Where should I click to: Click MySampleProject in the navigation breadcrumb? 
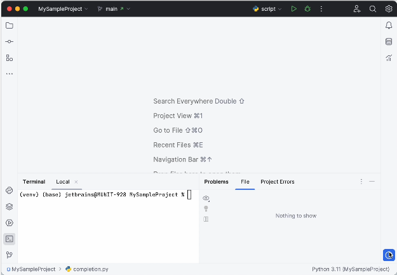tap(31, 269)
